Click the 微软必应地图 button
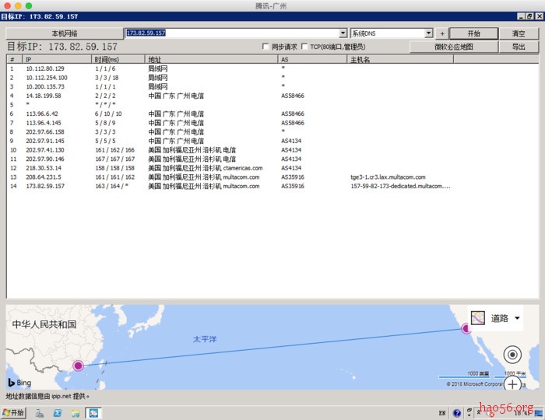Image resolution: width=545 pixels, height=420 pixels. pos(454,47)
